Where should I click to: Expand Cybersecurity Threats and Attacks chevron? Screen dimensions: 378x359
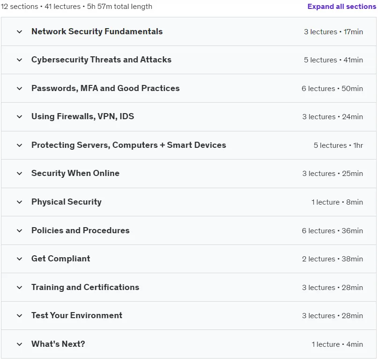click(20, 60)
